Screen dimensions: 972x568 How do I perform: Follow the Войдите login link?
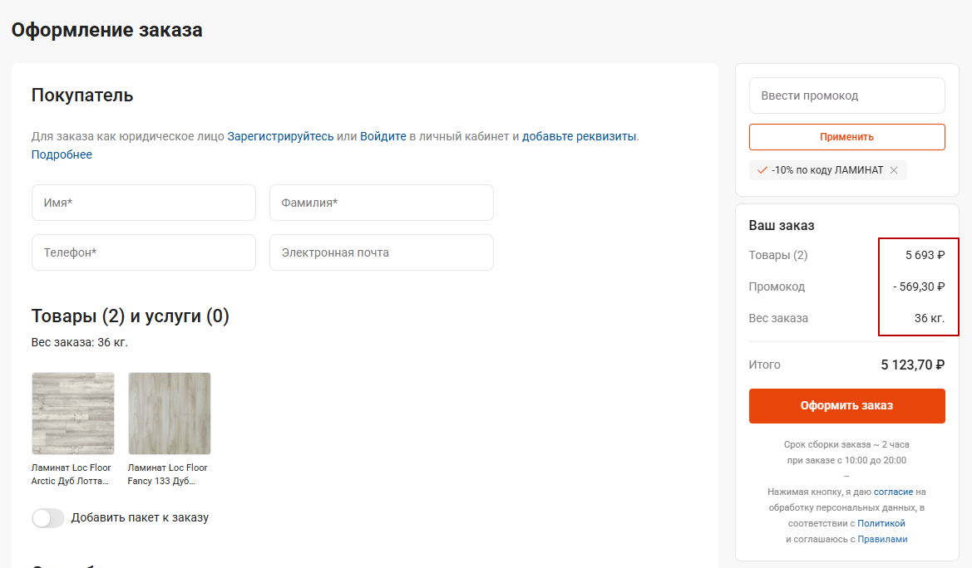click(382, 136)
